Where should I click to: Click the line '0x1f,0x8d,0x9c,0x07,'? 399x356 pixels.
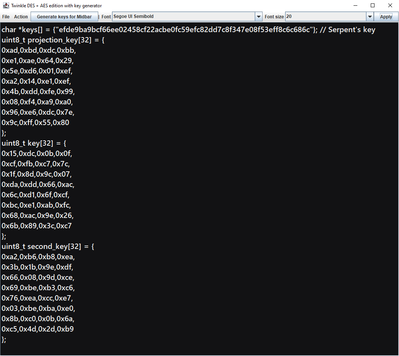37,174
